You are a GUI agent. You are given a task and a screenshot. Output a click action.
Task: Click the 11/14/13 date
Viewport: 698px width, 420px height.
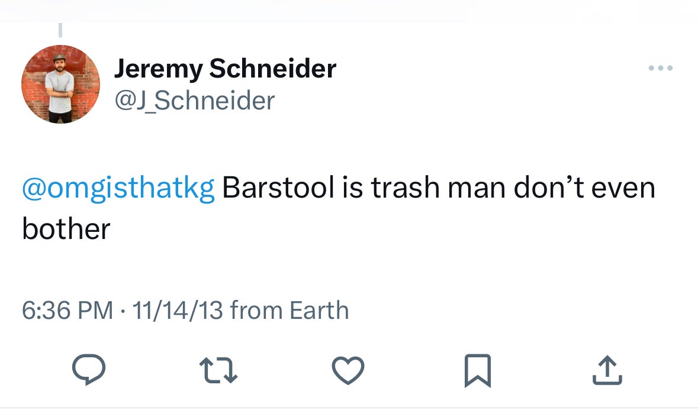tap(178, 310)
